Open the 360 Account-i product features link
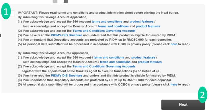This screenshot has height=112, width=209. pos(143,57)
